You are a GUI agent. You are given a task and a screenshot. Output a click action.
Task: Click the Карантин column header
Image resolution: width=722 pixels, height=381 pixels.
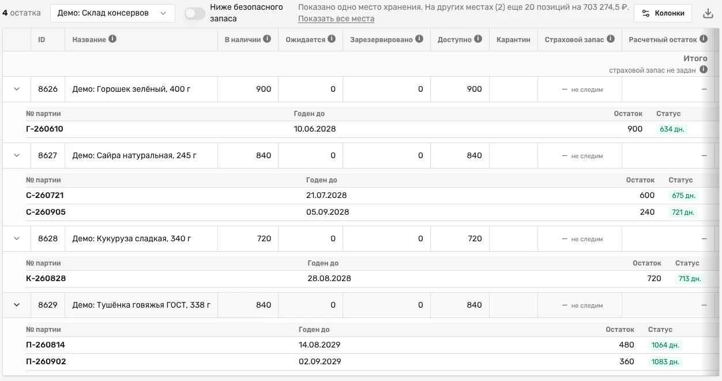click(x=513, y=40)
